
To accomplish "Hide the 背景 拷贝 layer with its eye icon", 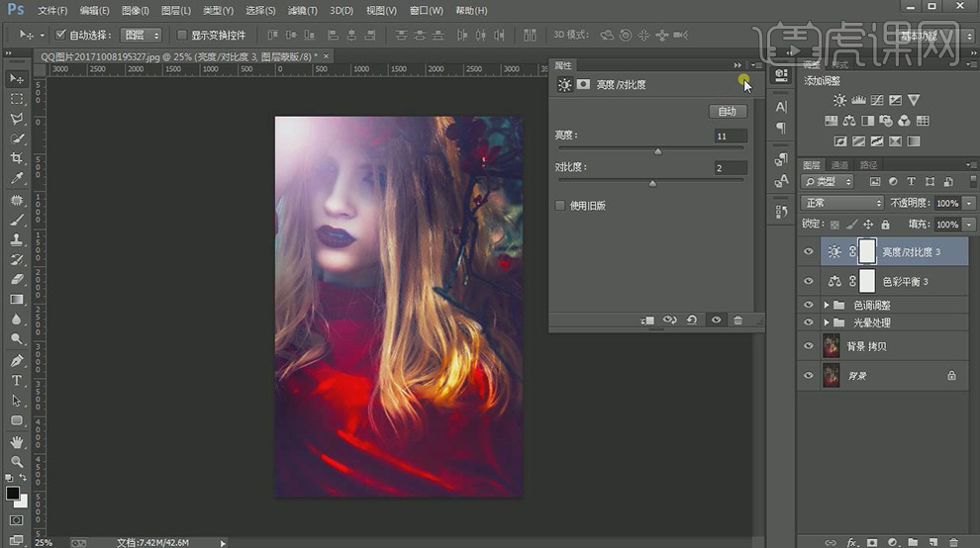I will 809,346.
